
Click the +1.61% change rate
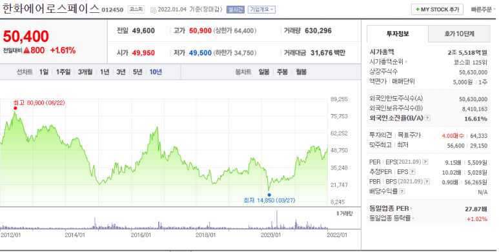tap(63, 50)
